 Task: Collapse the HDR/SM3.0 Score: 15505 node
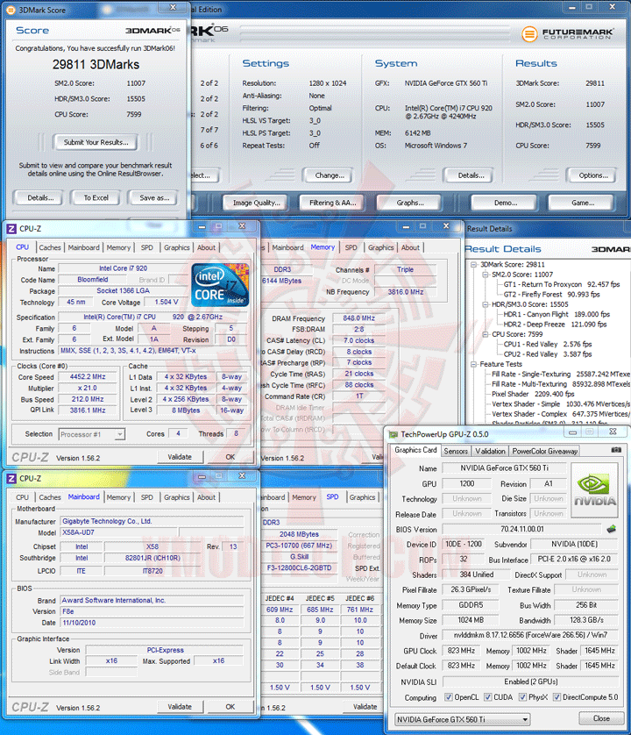pyautogui.click(x=486, y=304)
